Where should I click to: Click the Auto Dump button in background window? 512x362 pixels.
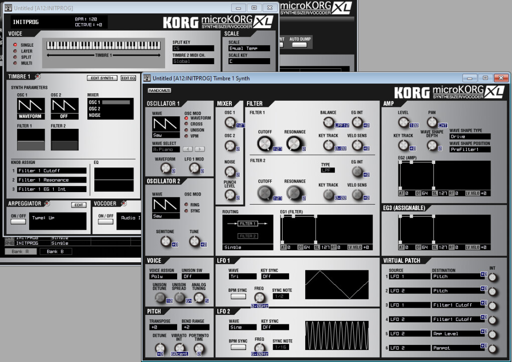300,45
